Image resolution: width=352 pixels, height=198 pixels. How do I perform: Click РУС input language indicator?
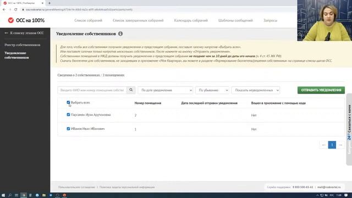[x=332, y=195]
